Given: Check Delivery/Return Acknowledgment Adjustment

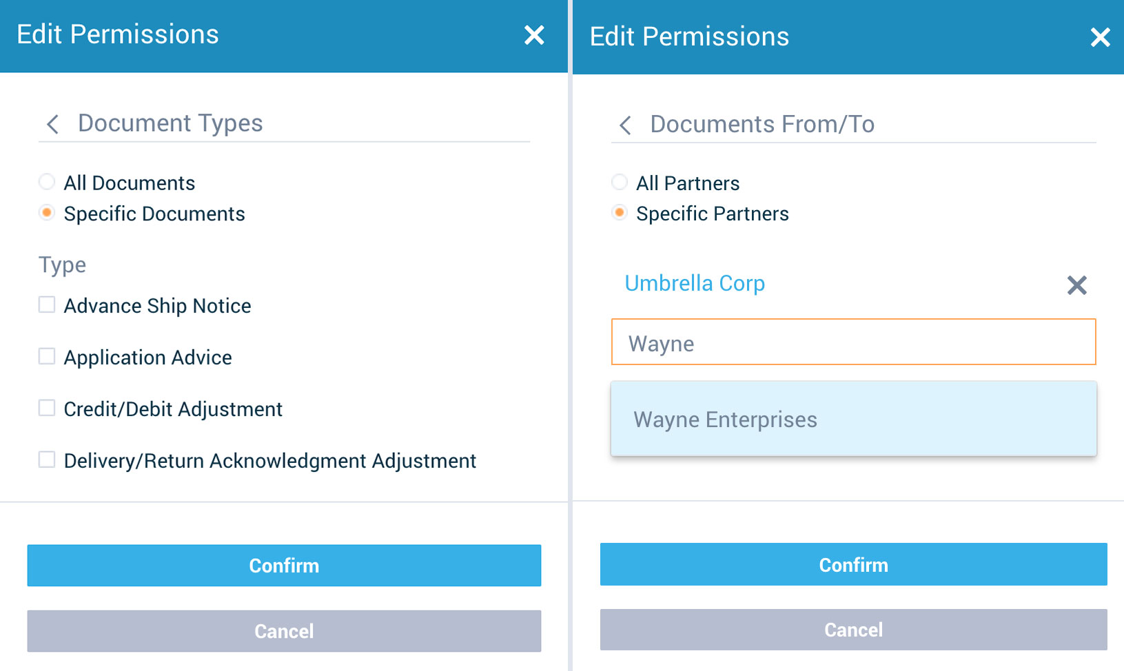Looking at the screenshot, I should pos(46,459).
